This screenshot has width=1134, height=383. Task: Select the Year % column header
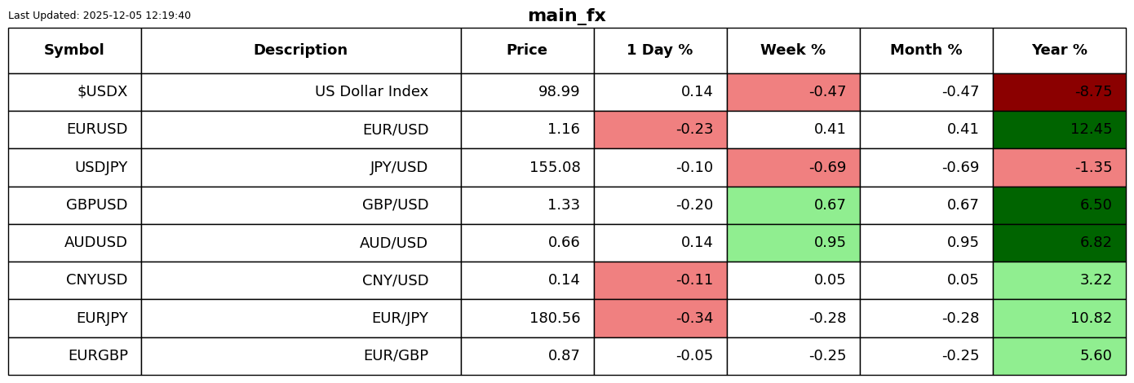click(x=1059, y=51)
